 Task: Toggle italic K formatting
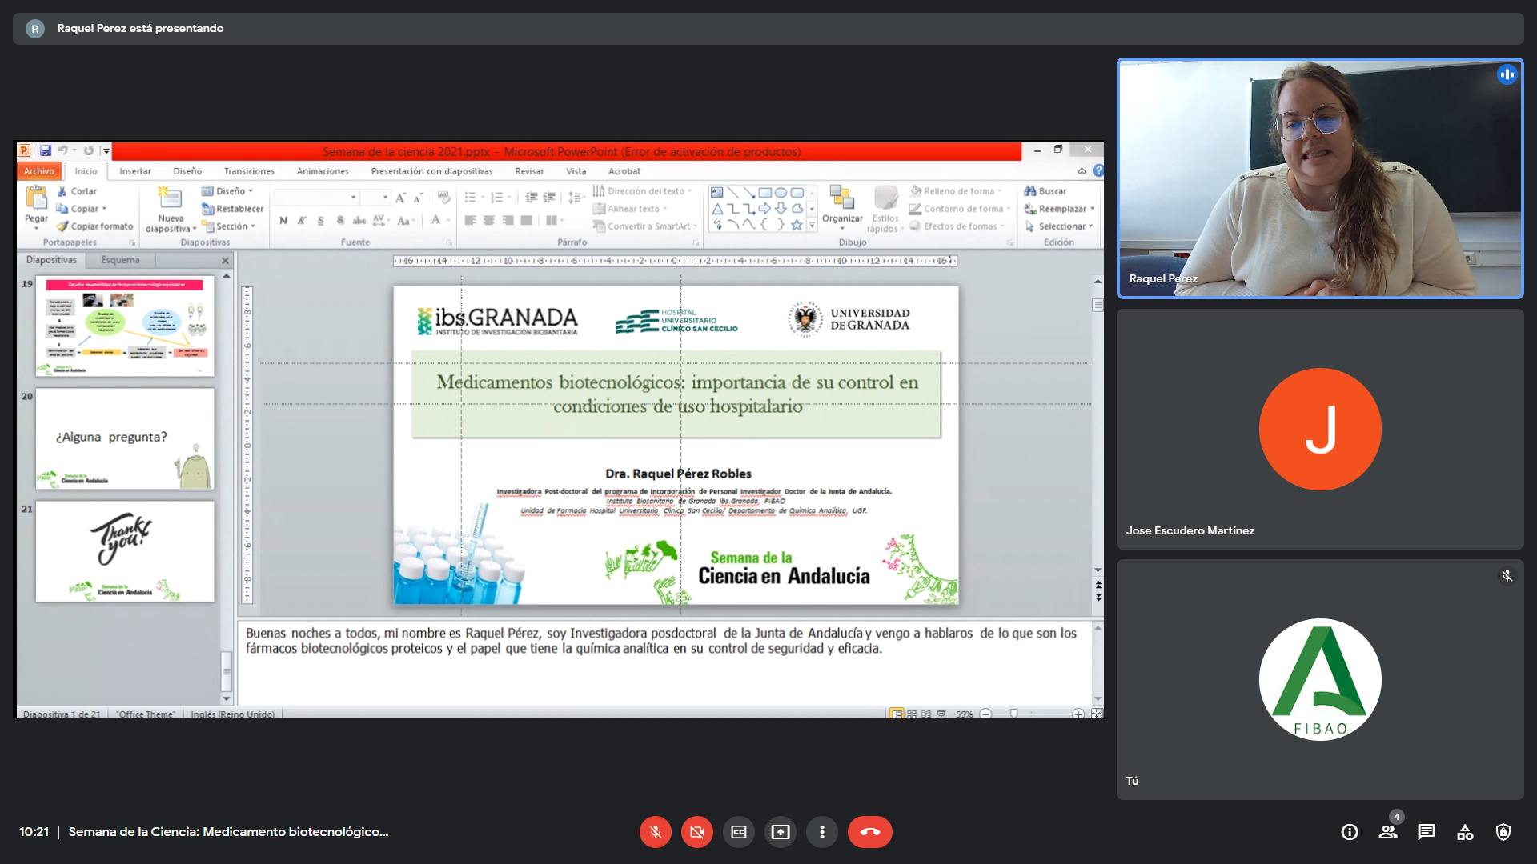[302, 221]
